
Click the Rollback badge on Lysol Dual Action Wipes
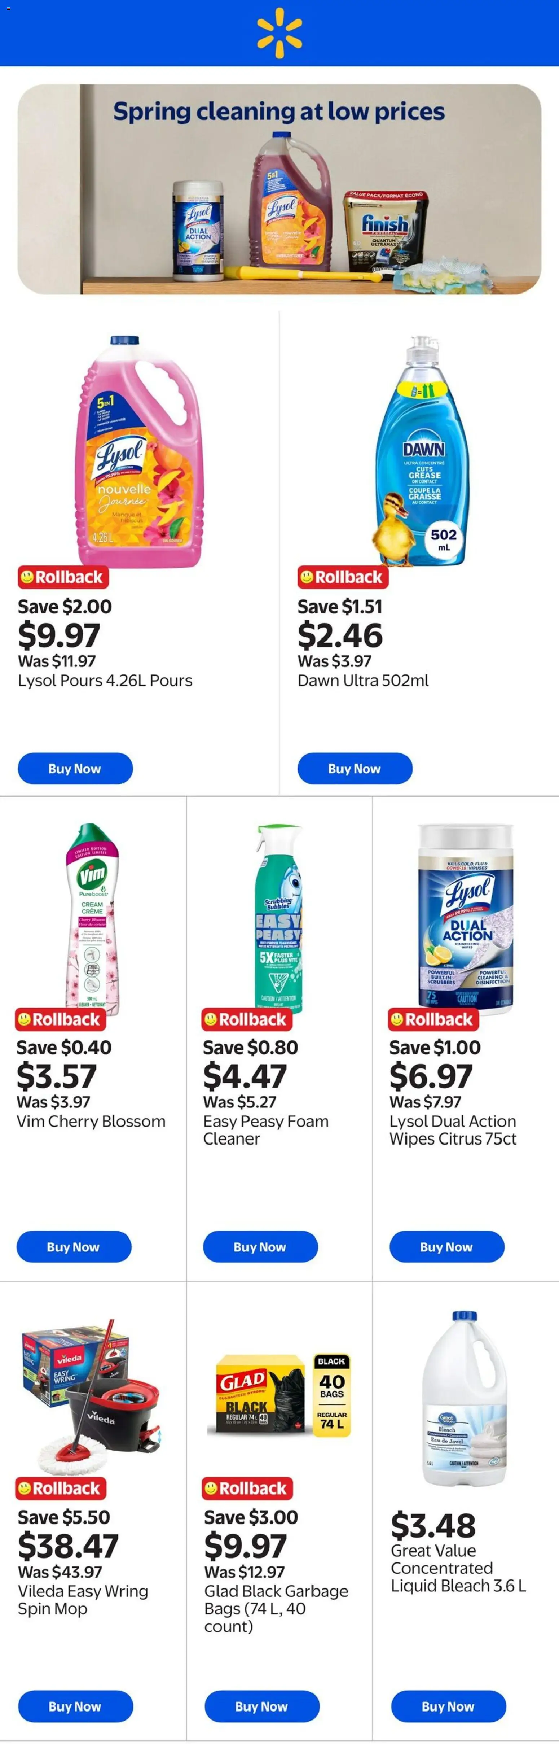click(433, 1020)
